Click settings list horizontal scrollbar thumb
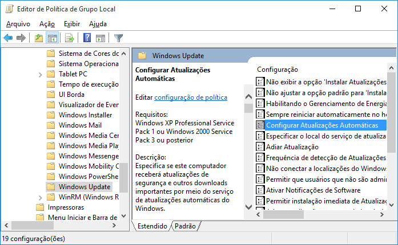The image size is (398, 245). (283, 215)
